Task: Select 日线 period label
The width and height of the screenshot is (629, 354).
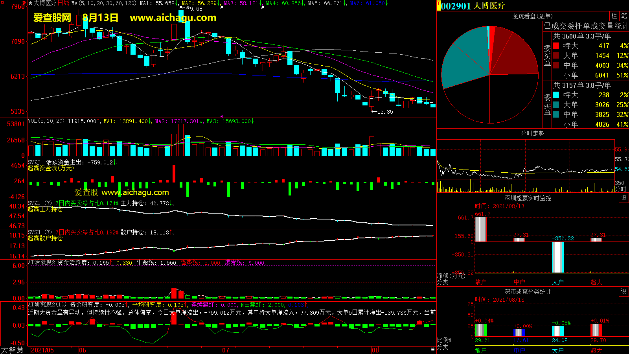Action: pyautogui.click(x=63, y=3)
